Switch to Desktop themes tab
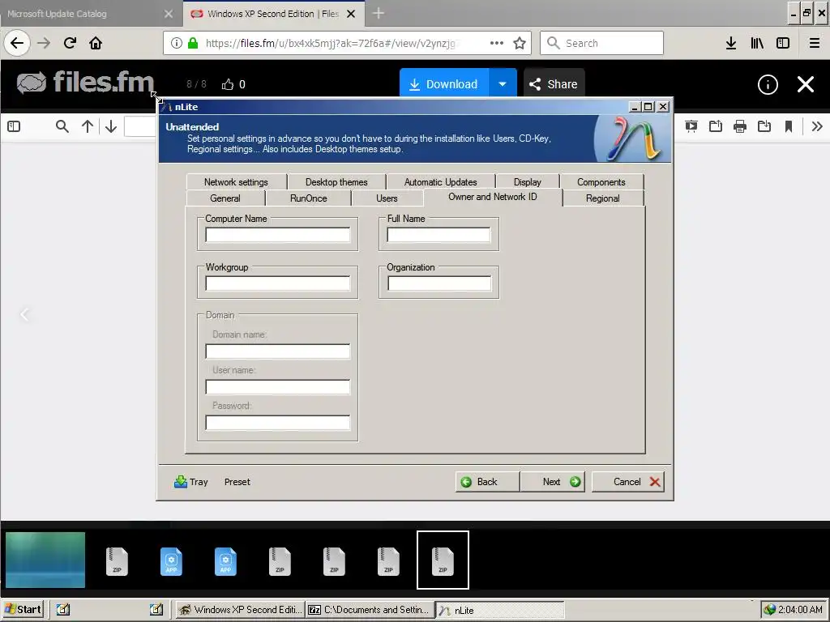 coord(336,181)
